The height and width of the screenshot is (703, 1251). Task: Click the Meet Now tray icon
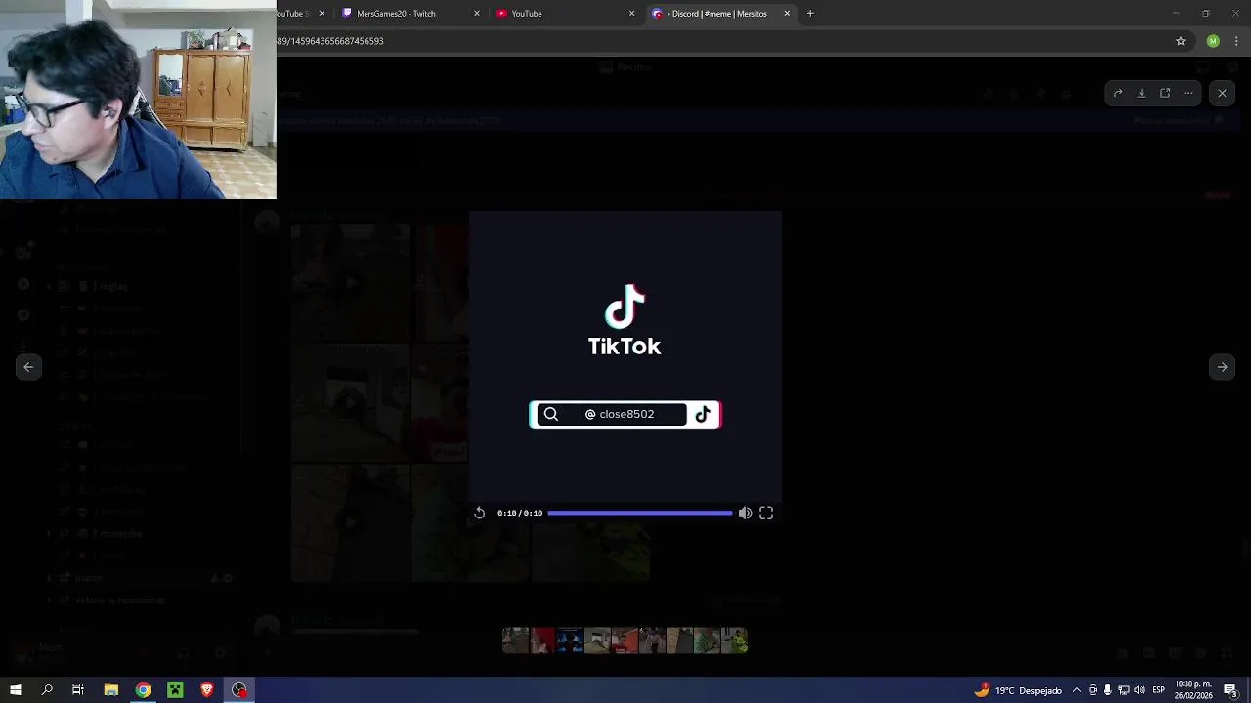point(1093,690)
